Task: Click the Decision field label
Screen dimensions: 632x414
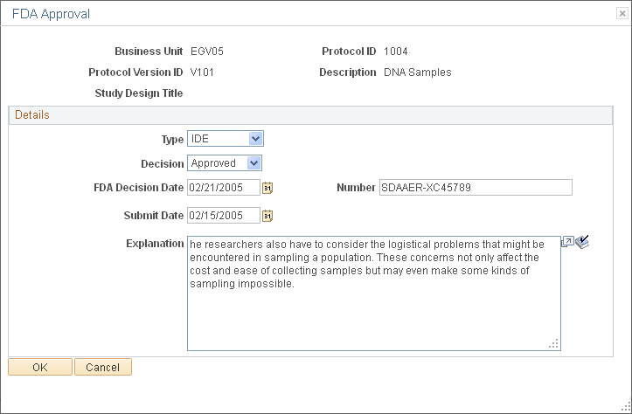Action: [162, 164]
